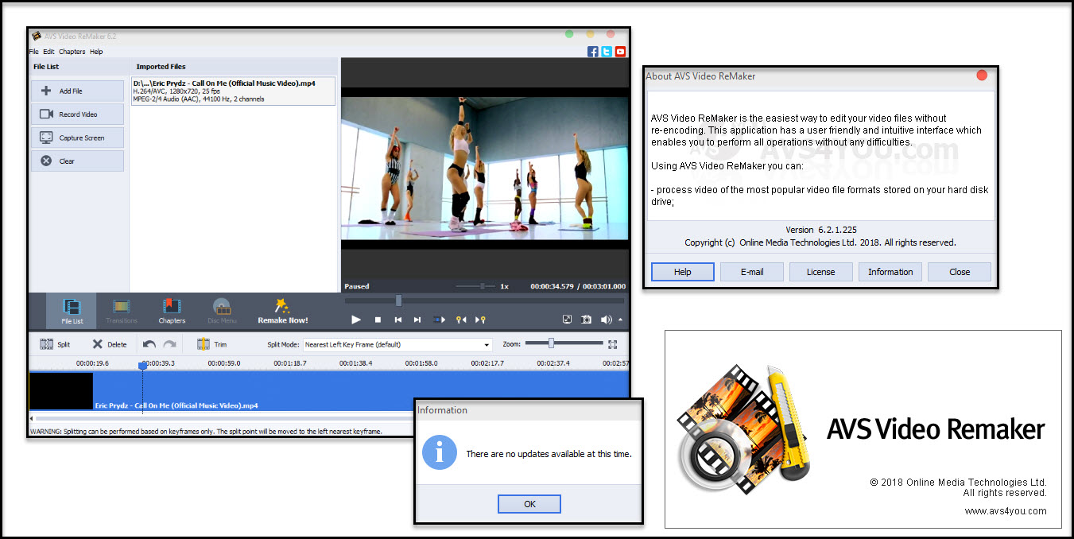Start Record Video from the File List
Screen dimensions: 1074x539
click(77, 114)
